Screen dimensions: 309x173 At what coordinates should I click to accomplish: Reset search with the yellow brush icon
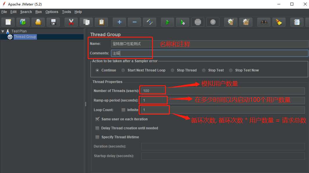tap(279, 22)
